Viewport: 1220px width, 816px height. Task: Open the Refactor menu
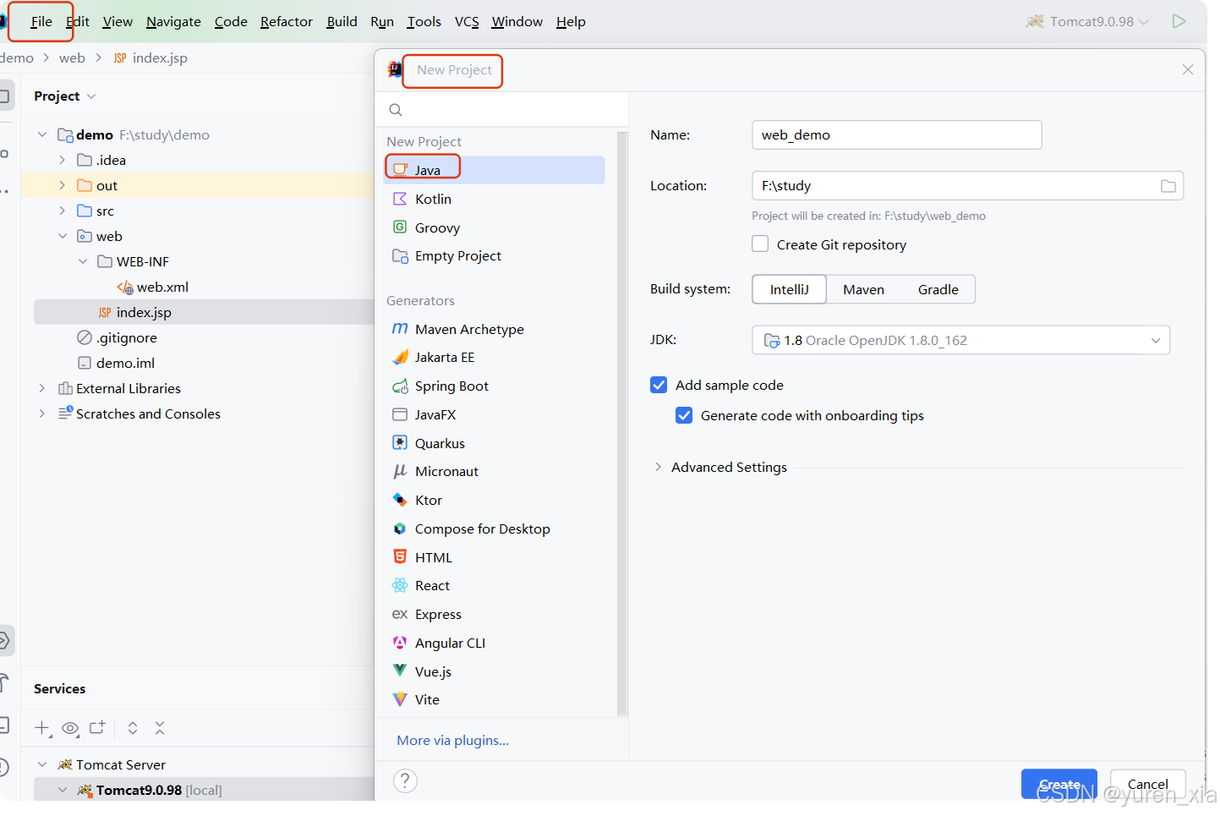[x=287, y=22]
